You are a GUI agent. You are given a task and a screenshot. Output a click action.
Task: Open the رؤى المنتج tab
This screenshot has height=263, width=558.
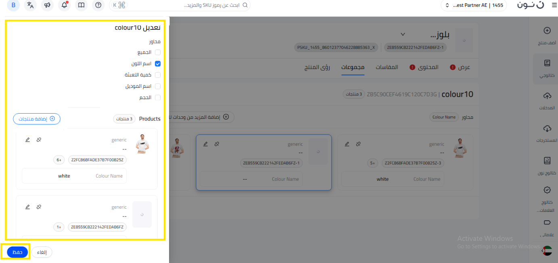tap(317, 67)
